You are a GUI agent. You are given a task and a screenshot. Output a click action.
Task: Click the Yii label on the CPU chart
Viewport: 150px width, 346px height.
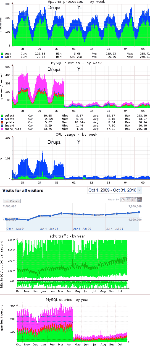coord(80,142)
